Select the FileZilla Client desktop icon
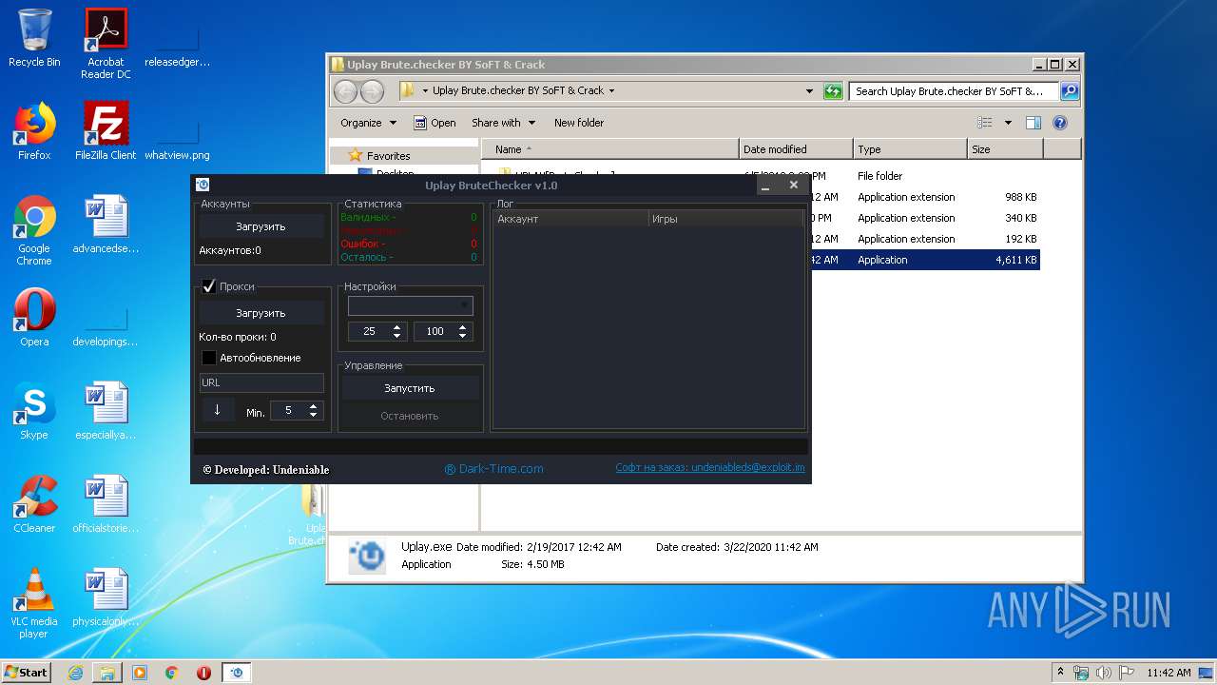This screenshot has width=1217, height=685. 106,131
